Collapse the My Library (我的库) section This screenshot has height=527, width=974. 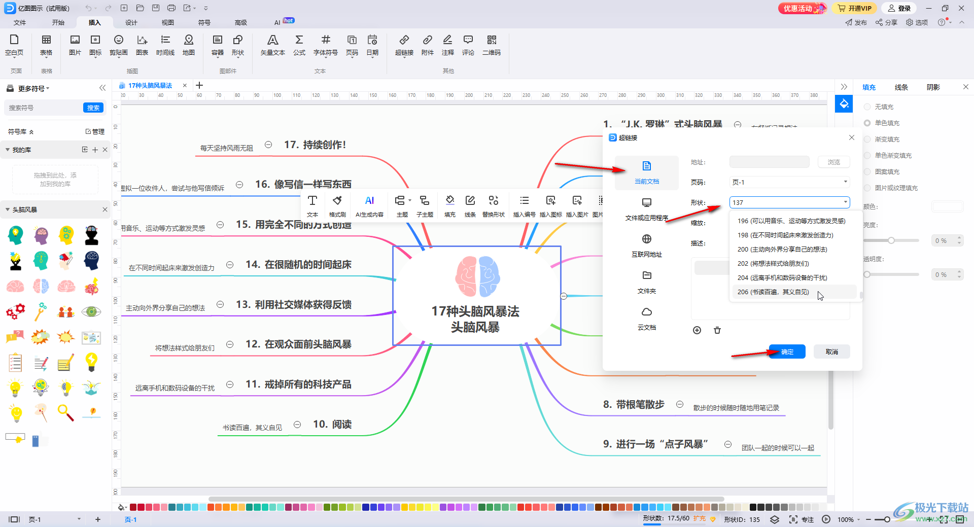point(8,150)
